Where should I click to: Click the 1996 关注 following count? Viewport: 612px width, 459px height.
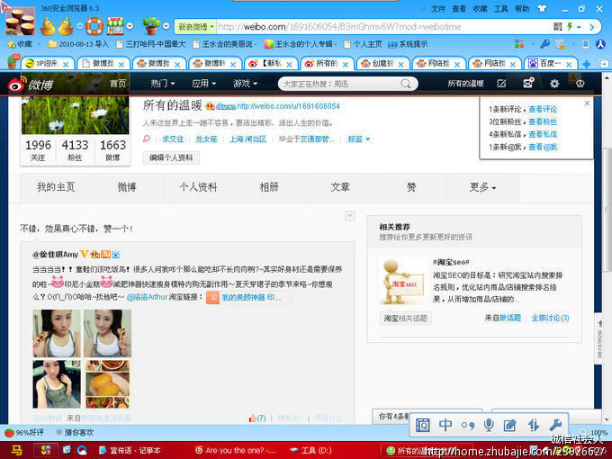click(38, 150)
